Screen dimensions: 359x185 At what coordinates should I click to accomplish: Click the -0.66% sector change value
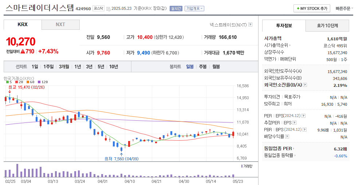pos(341,156)
